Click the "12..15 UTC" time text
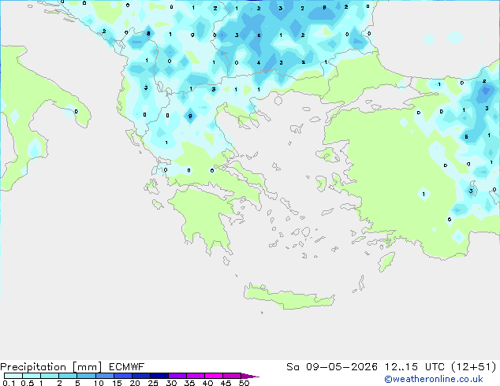This screenshot has width=500, height=386. tap(414, 367)
